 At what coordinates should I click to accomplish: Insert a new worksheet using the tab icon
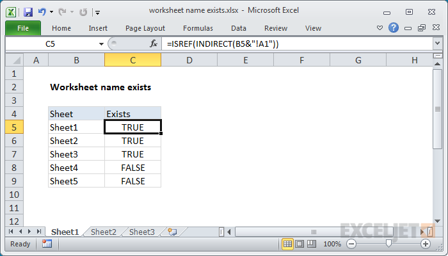point(172,232)
